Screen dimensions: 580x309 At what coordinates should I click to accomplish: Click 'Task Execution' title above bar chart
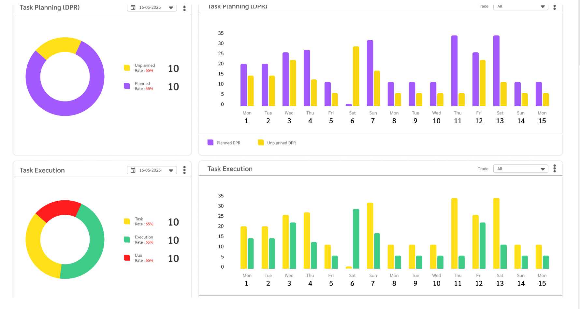point(230,169)
